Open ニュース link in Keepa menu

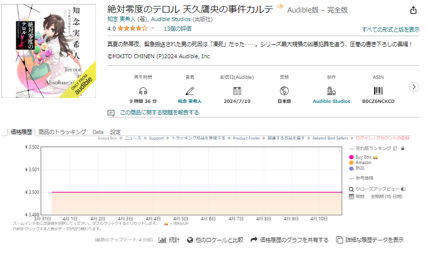tap(133, 139)
